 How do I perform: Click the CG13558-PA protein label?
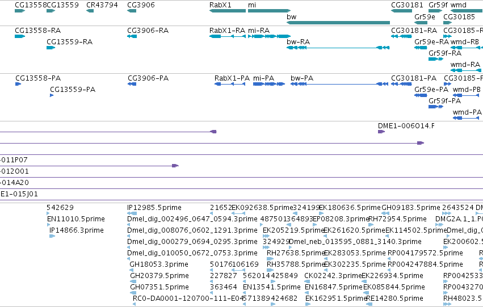[38, 78]
